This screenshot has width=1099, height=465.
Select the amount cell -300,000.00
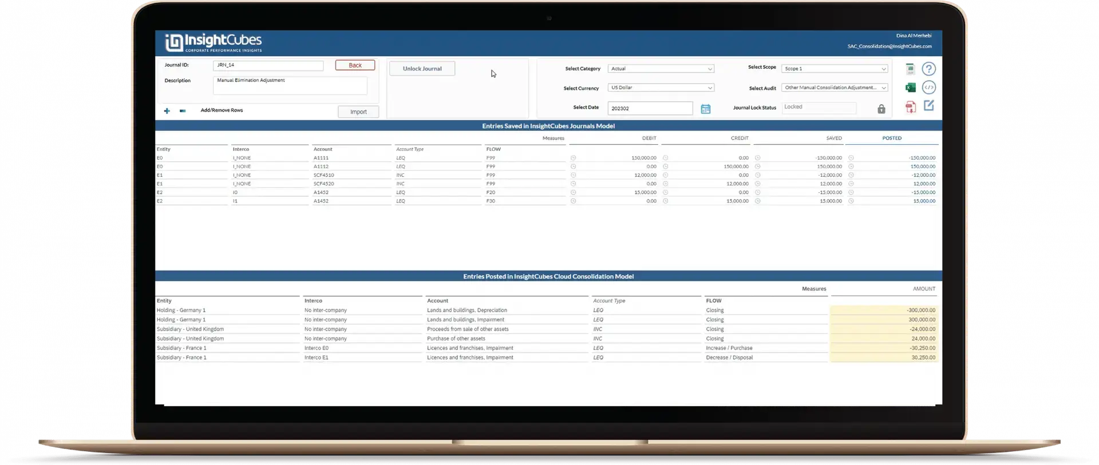[884, 310]
